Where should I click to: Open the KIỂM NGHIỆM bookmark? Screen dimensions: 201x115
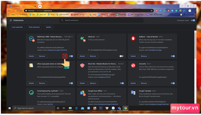tap(63, 15)
